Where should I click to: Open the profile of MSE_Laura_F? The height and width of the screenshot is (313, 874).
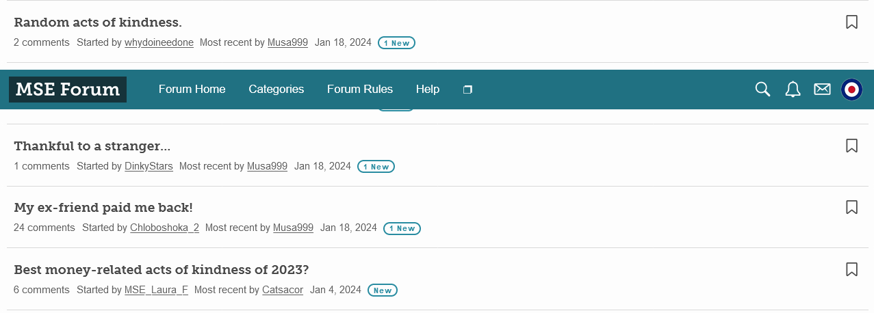(156, 290)
